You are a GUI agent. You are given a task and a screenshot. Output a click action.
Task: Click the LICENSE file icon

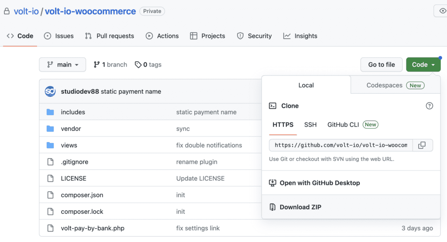coord(51,178)
